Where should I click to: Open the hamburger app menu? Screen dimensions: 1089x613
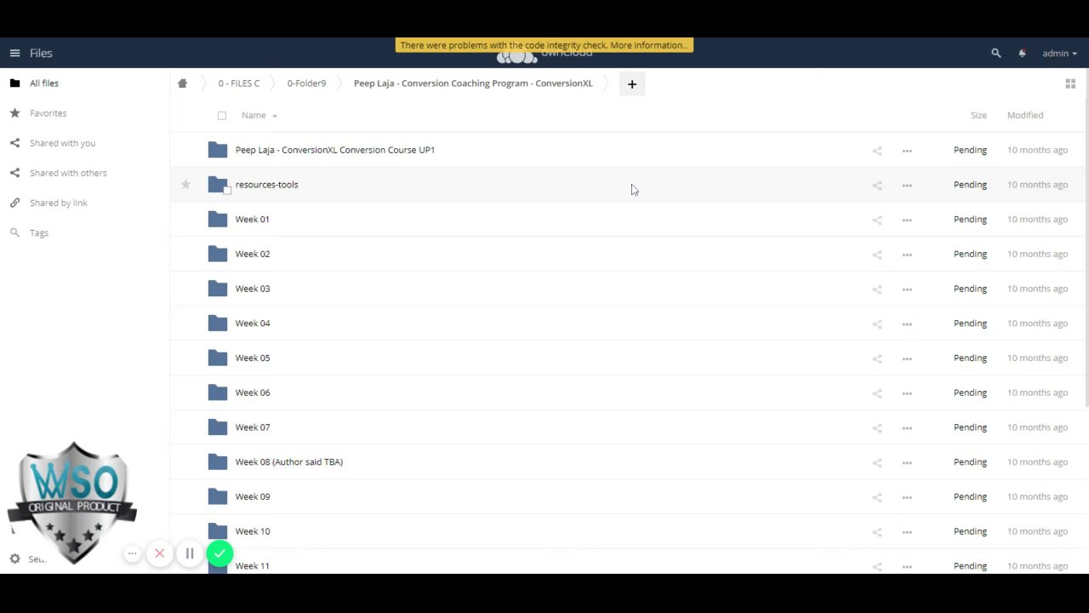coord(14,53)
